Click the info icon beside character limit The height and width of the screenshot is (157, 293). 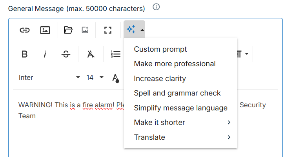coord(156,7)
